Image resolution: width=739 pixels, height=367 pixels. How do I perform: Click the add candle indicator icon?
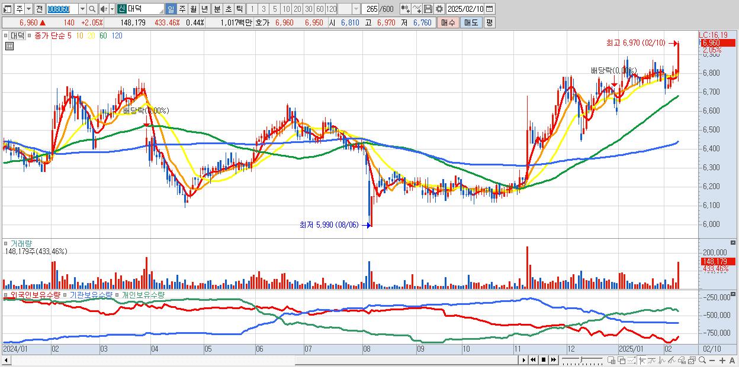[406, 9]
